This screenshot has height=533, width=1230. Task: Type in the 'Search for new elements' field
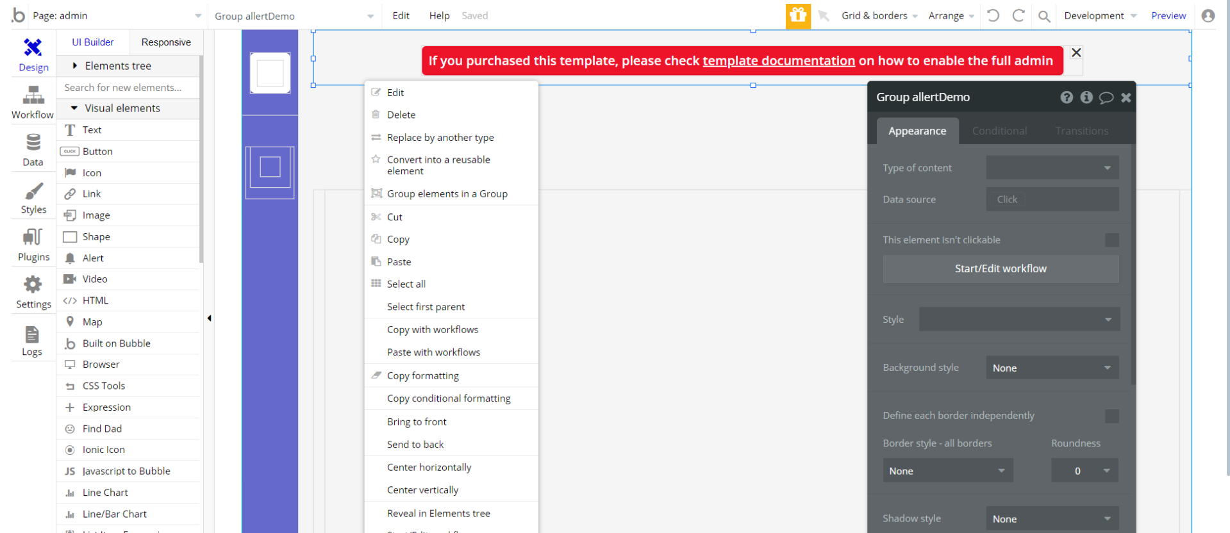coord(128,88)
